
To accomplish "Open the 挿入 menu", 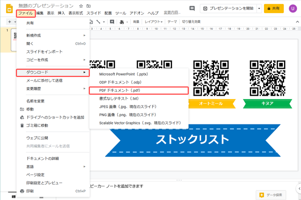I will pos(62,13).
